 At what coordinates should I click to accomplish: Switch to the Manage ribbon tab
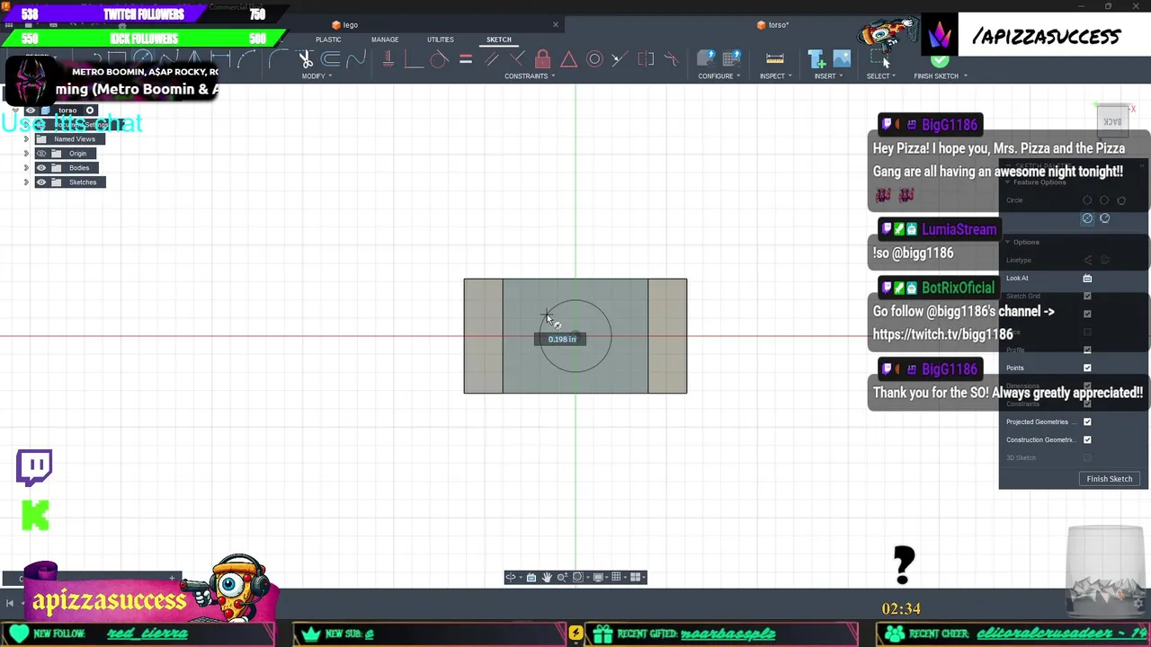tap(385, 40)
